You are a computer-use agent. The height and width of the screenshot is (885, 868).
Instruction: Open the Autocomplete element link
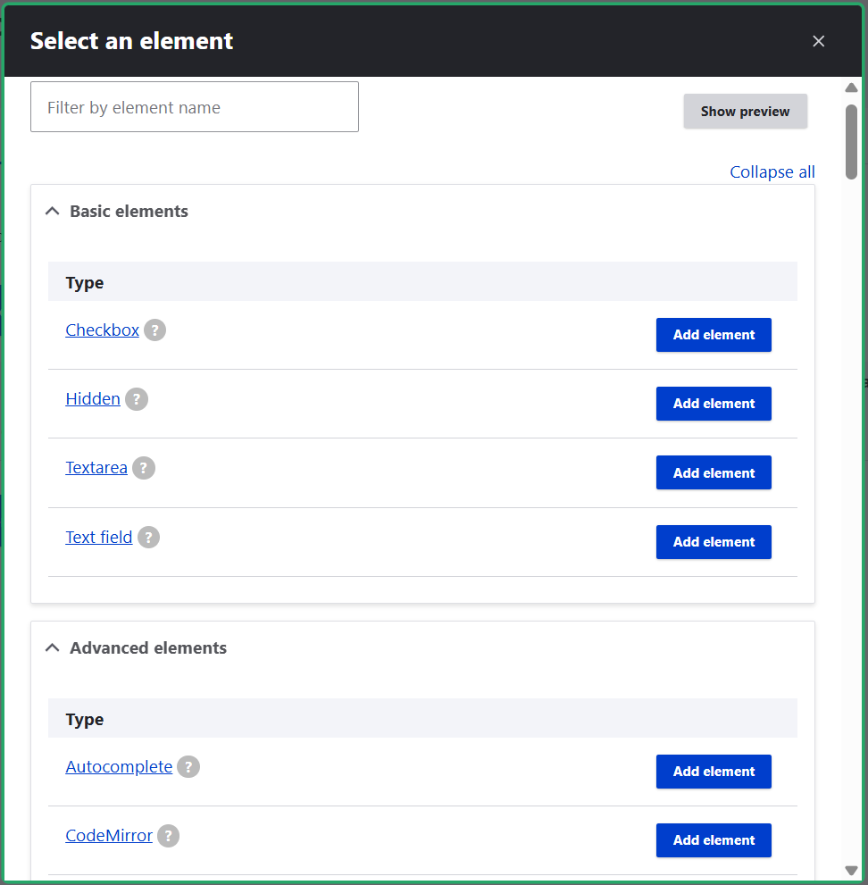pyautogui.click(x=119, y=767)
